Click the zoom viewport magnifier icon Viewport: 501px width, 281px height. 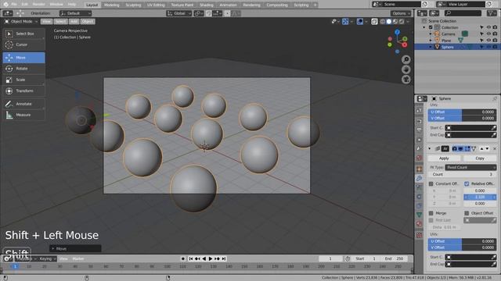pyautogui.click(x=406, y=59)
